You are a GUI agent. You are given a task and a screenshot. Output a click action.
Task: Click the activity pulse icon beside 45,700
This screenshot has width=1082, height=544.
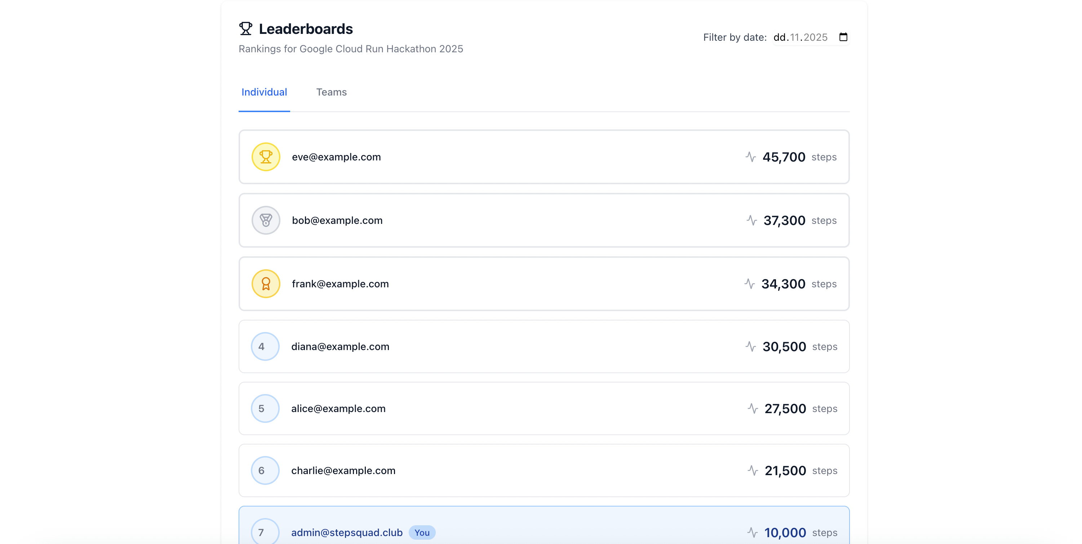pos(751,157)
